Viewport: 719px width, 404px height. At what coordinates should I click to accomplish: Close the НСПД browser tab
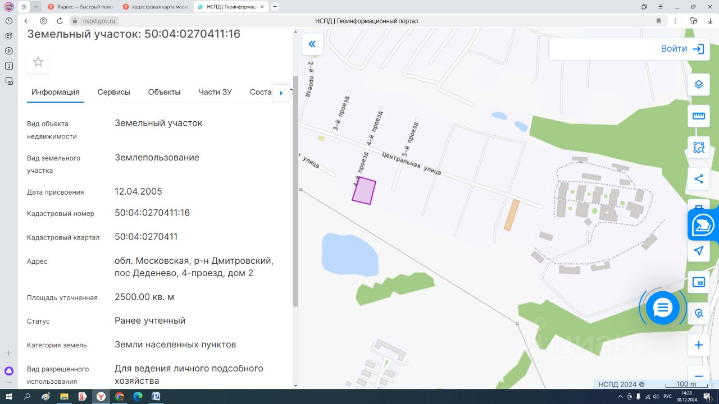262,7
